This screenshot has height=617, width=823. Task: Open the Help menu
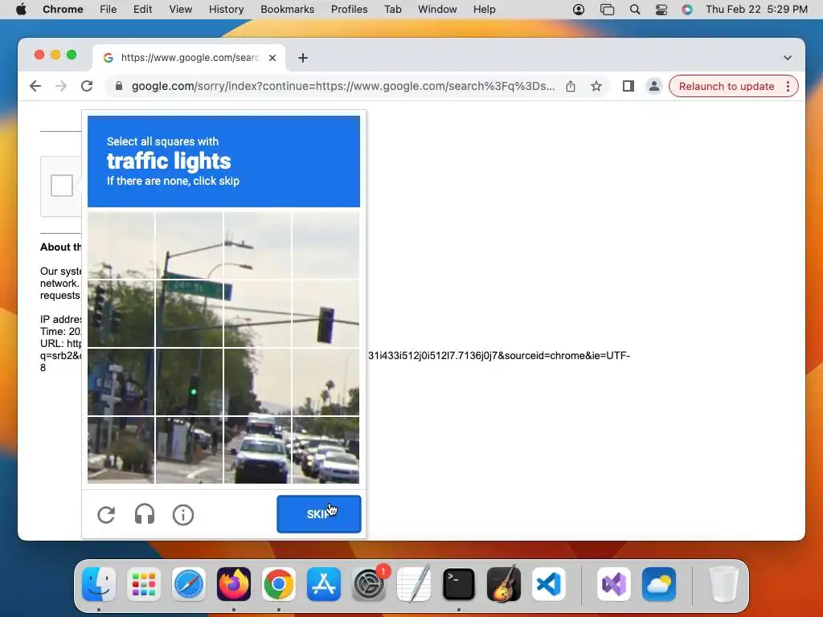pos(484,10)
